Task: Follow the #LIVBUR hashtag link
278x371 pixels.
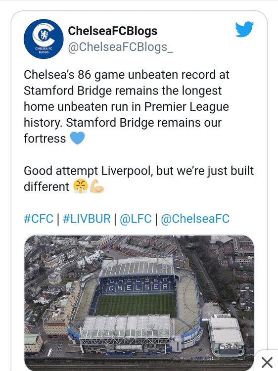Action: pos(87,218)
